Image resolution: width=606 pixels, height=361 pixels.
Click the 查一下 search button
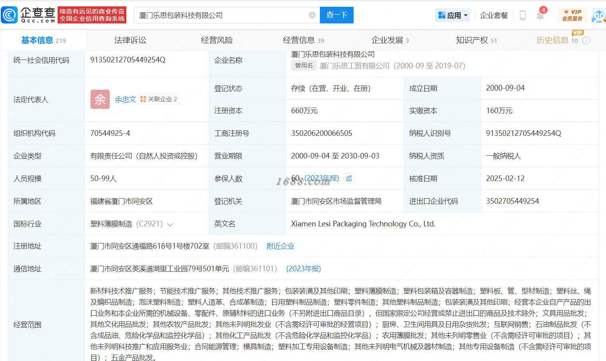pos(337,15)
